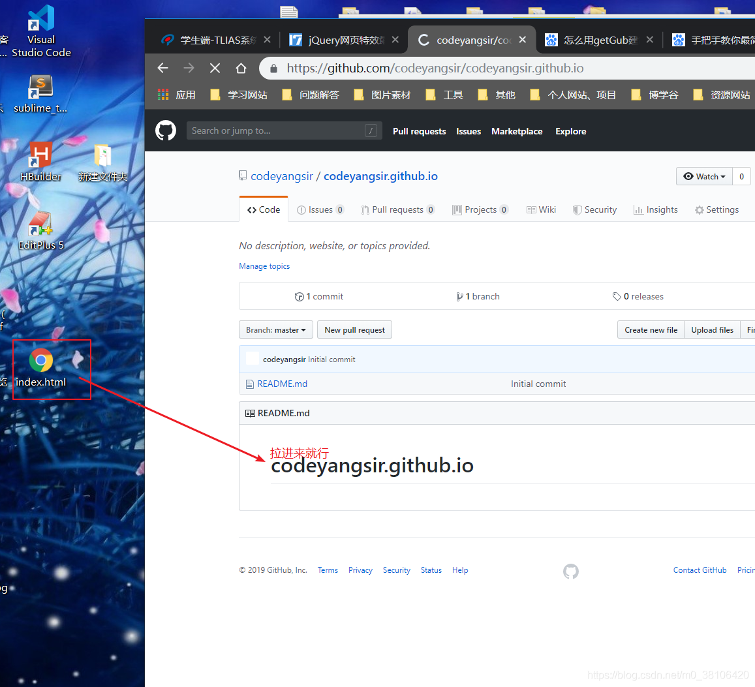Click the Manage topics link

pos(264,266)
